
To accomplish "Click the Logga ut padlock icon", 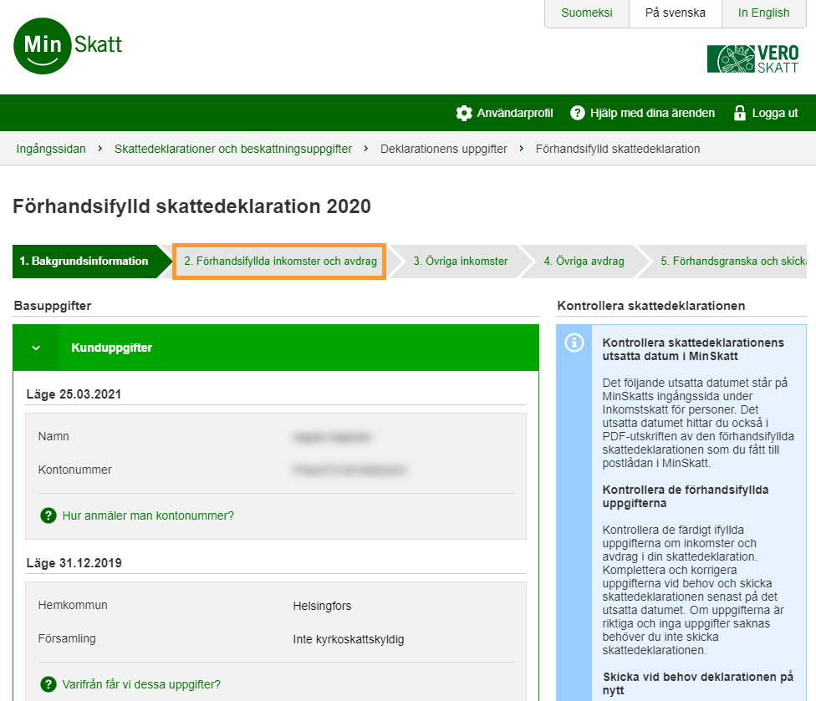I will pyautogui.click(x=739, y=113).
